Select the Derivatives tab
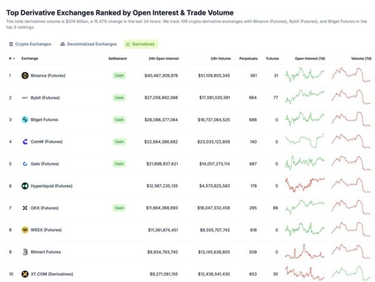 point(140,44)
